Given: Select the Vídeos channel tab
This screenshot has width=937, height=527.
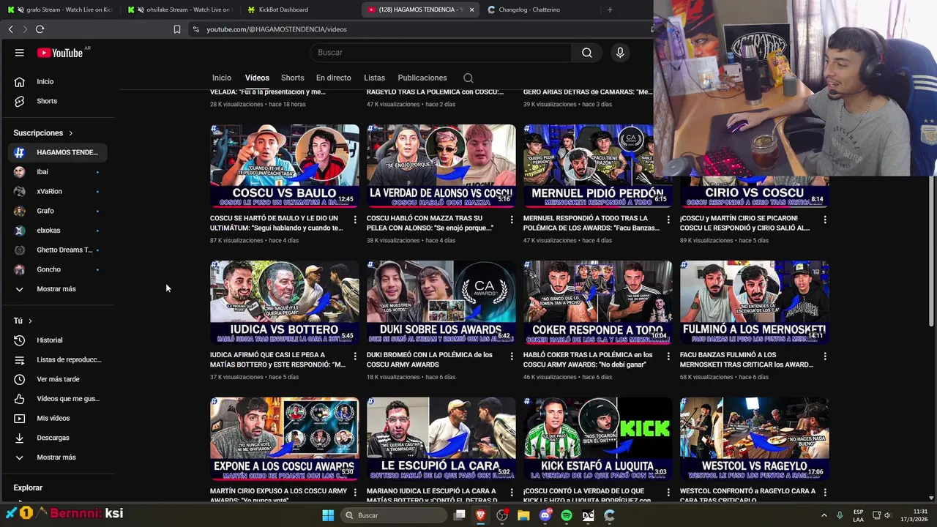Looking at the screenshot, I should tap(257, 78).
